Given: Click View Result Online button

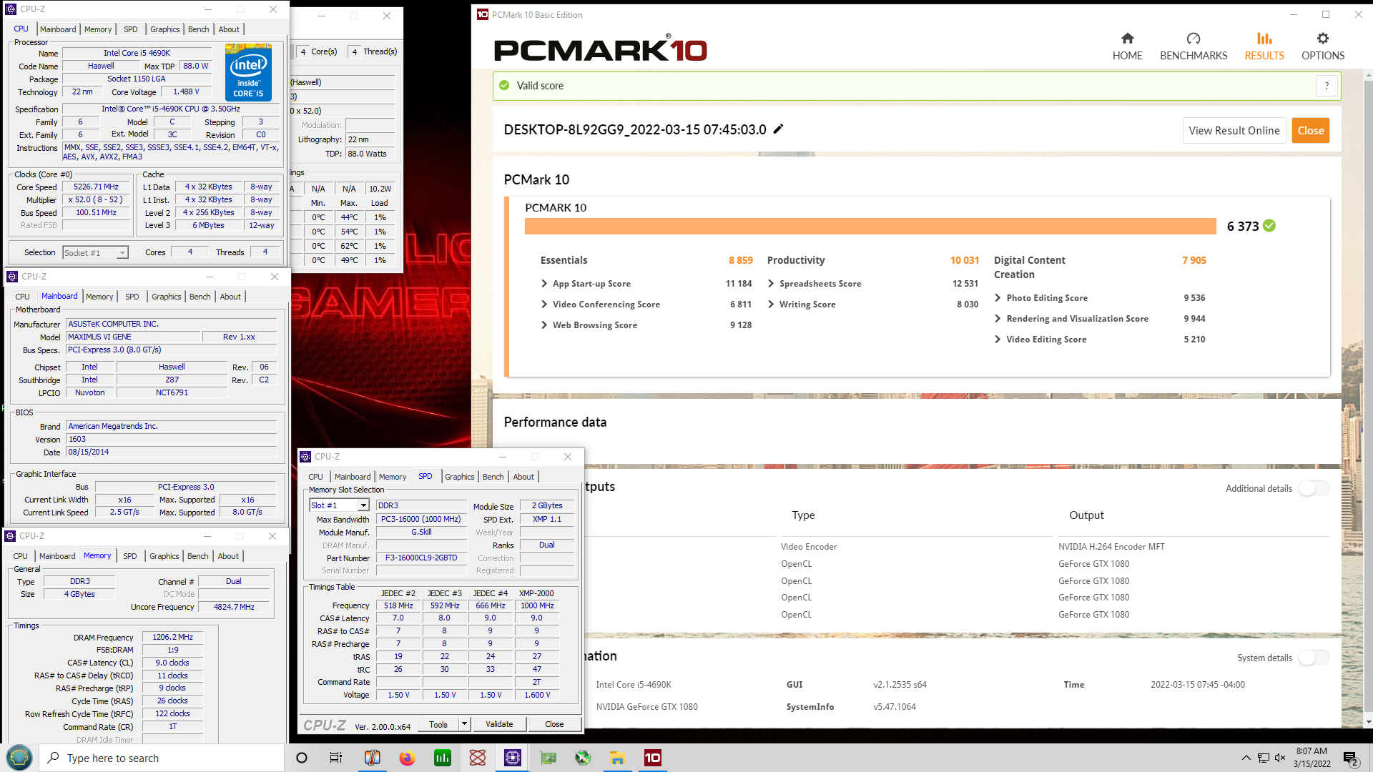Looking at the screenshot, I should 1234,130.
